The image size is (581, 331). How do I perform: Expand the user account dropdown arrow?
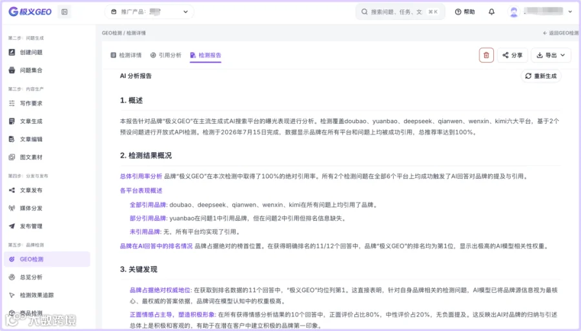click(570, 12)
